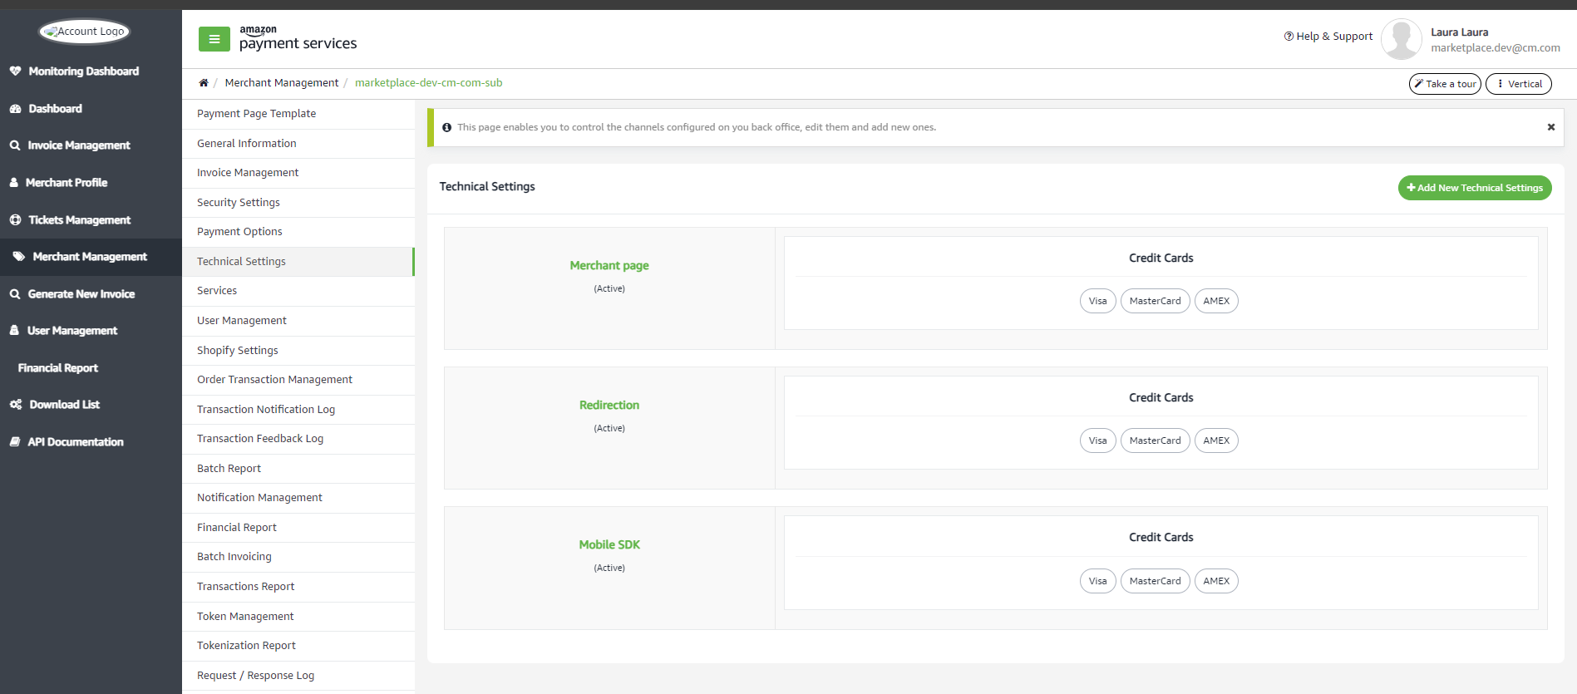Open Transaction Notification Log
This screenshot has height=694, width=1577.
(298, 410)
